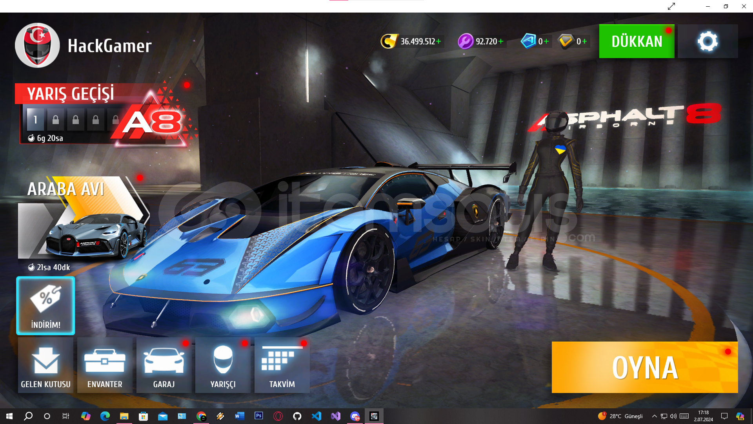The width and height of the screenshot is (753, 424).
Task: Open the YARIŞÇI racer menu
Action: (223, 365)
